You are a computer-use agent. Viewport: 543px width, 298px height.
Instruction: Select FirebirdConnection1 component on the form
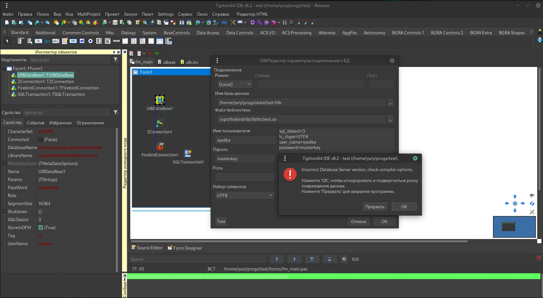click(x=160, y=146)
